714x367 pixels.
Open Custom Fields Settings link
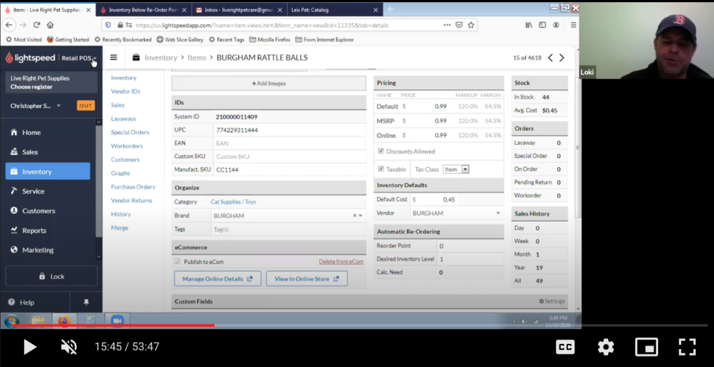point(551,301)
